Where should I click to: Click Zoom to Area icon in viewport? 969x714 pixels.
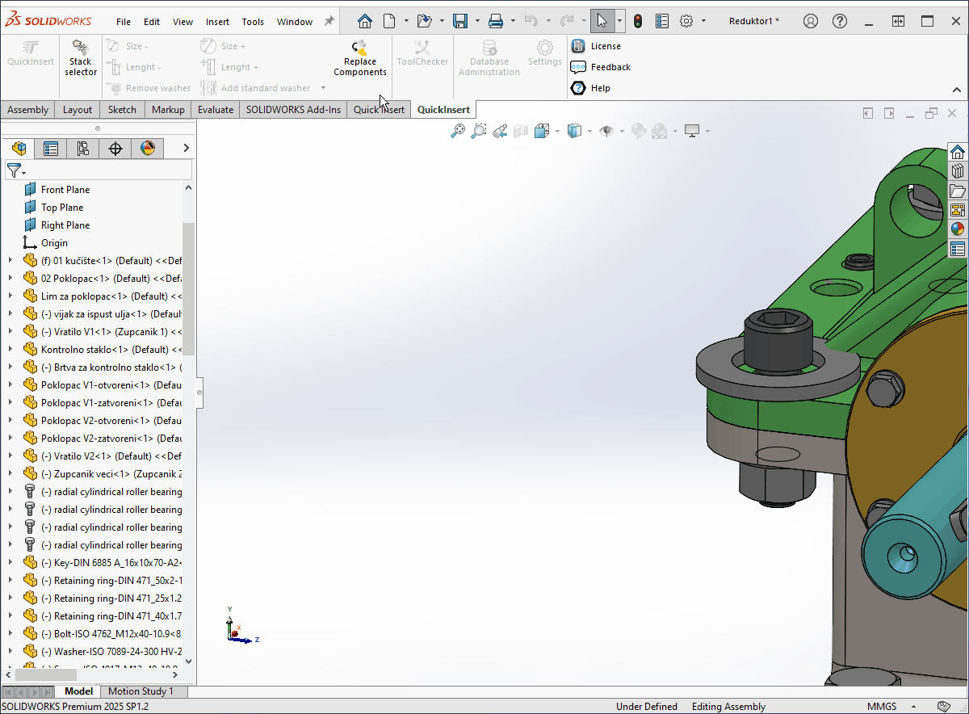479,131
